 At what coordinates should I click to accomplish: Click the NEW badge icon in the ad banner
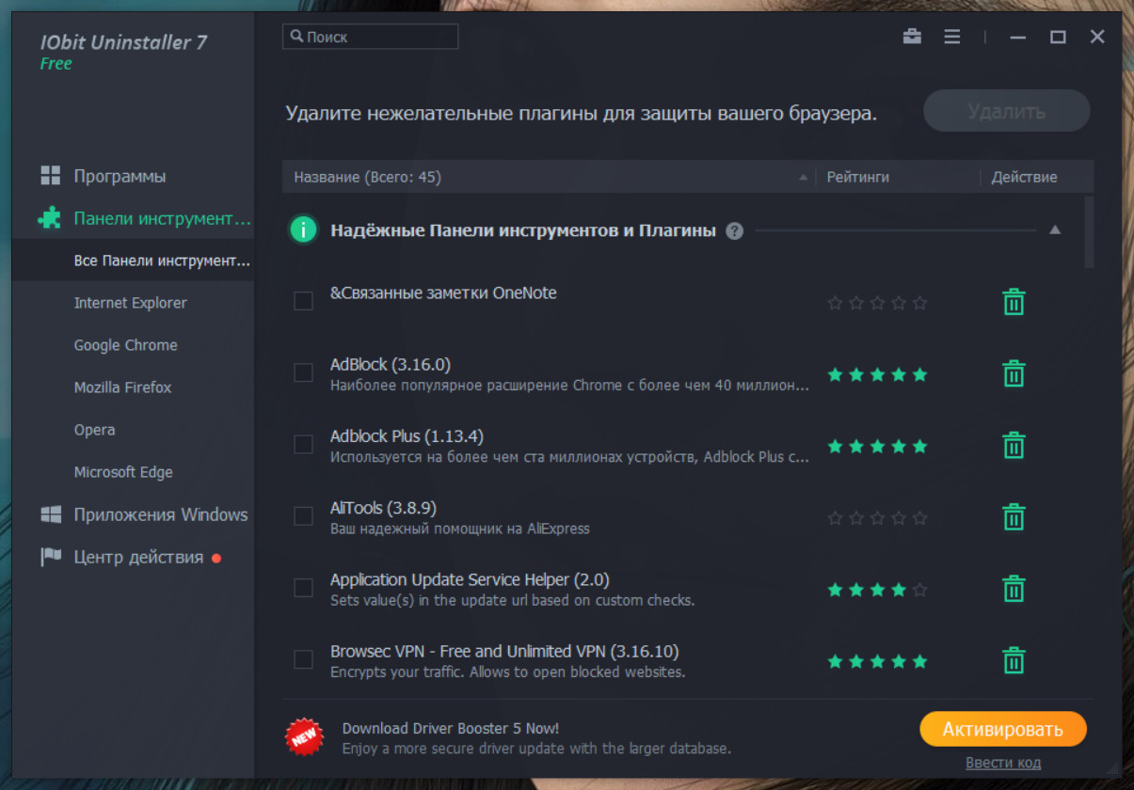click(304, 737)
